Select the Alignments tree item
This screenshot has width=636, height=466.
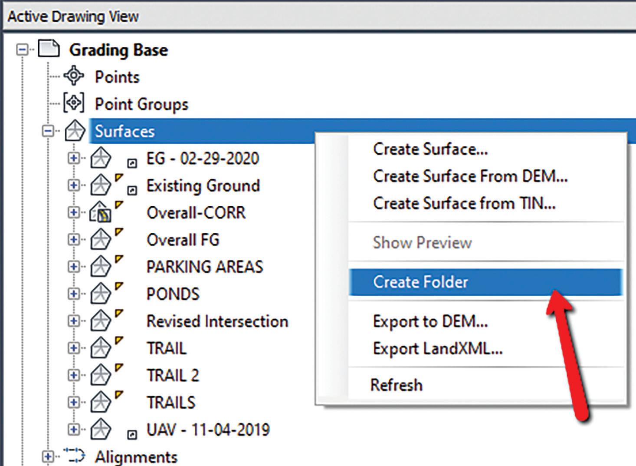click(136, 456)
